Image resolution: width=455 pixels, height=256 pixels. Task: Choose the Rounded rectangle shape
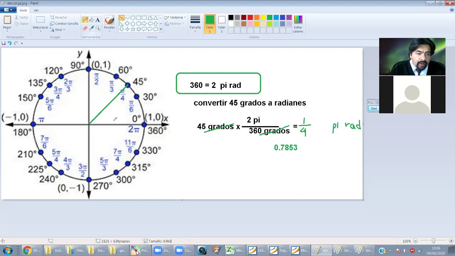(x=144, y=18)
